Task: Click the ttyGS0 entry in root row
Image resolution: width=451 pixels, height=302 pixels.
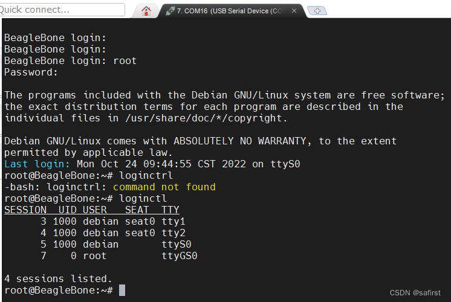Action: click(180, 255)
